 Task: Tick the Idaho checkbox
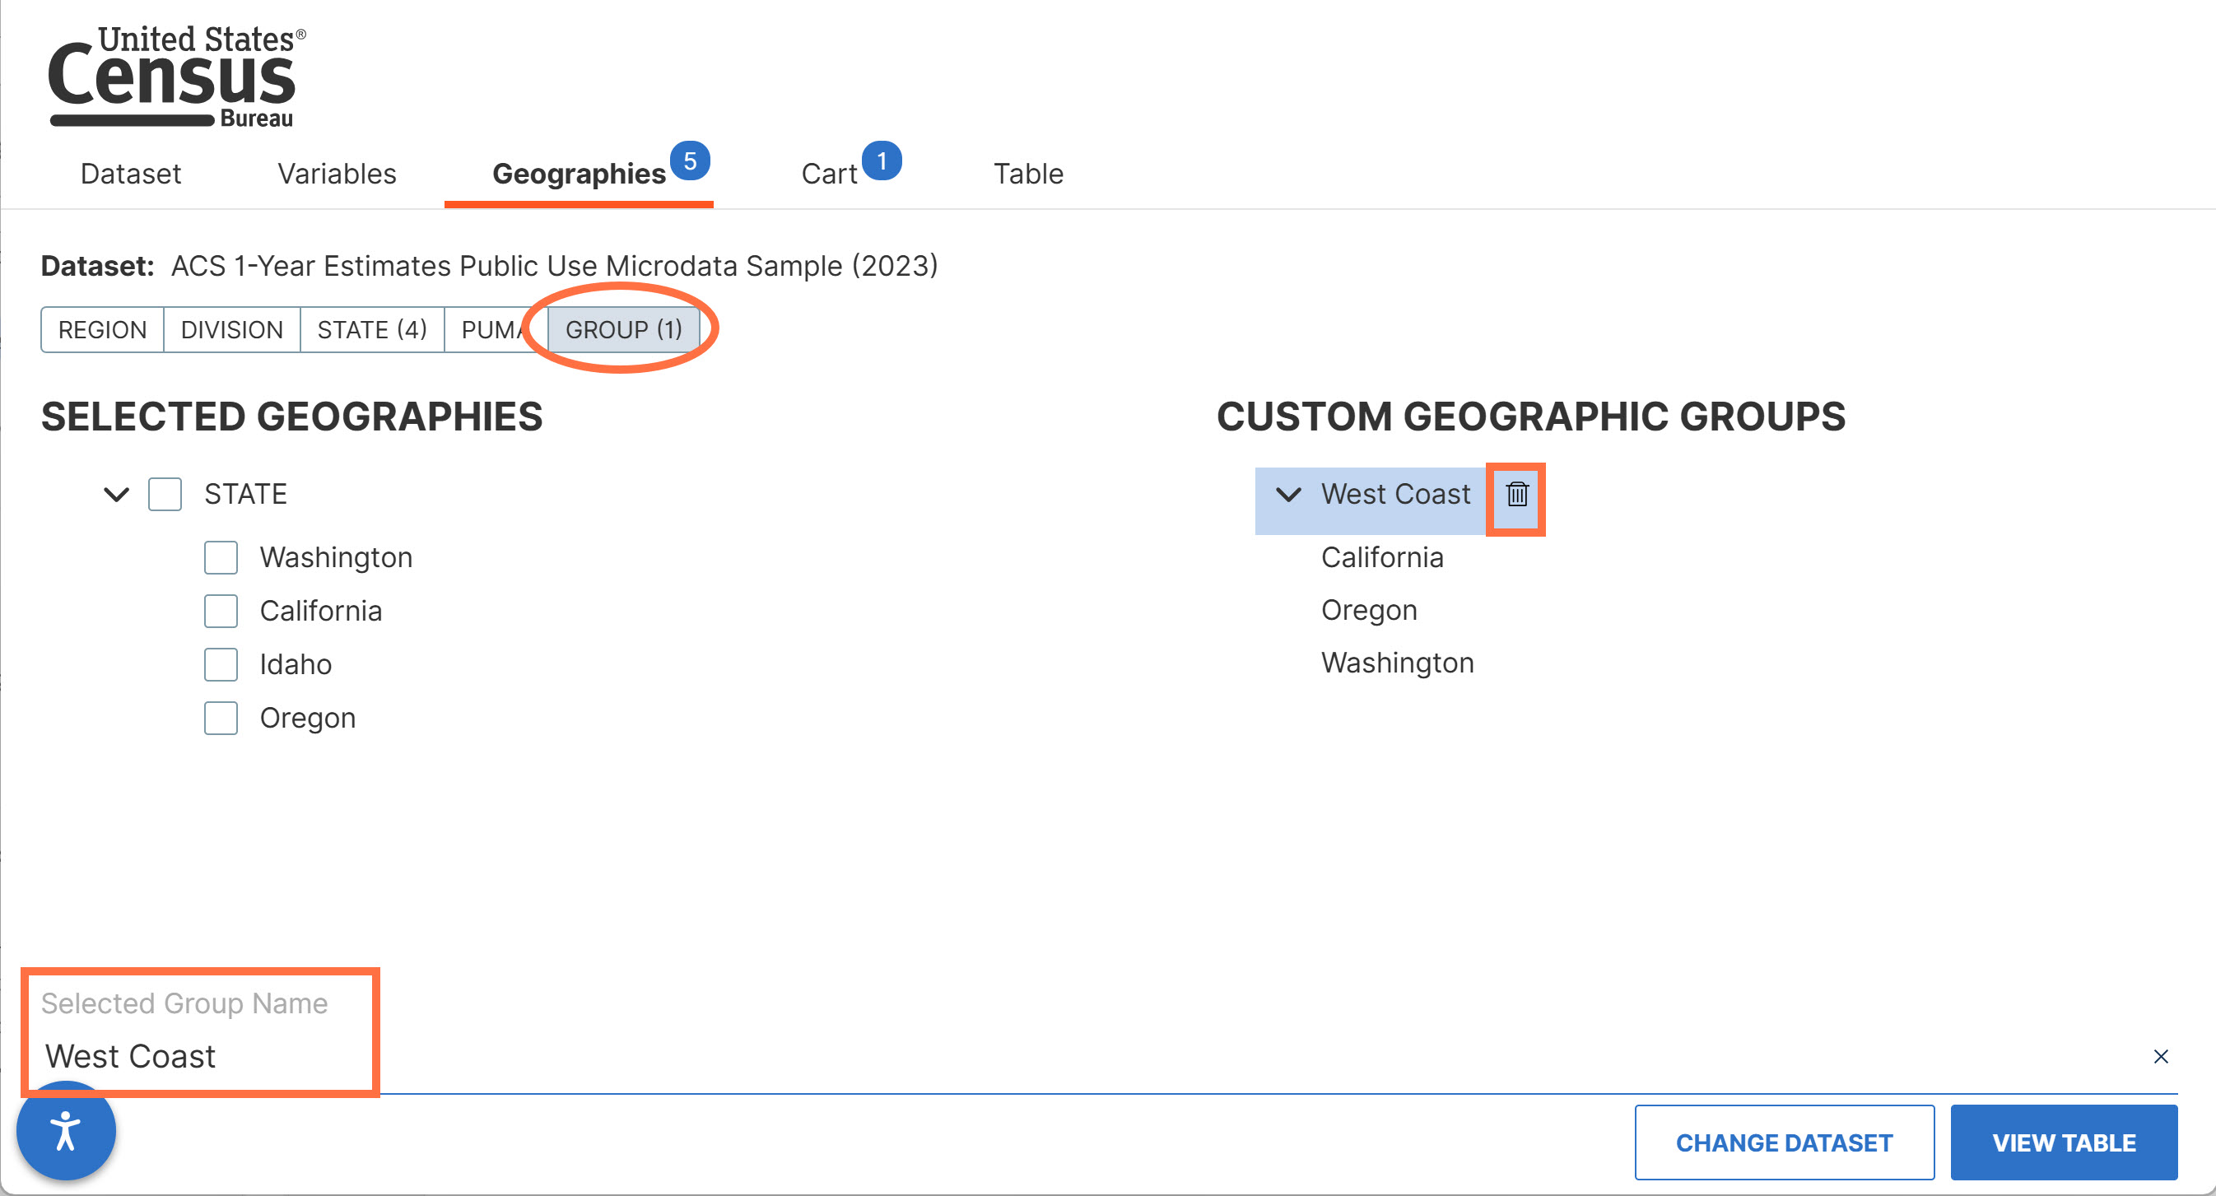click(221, 664)
